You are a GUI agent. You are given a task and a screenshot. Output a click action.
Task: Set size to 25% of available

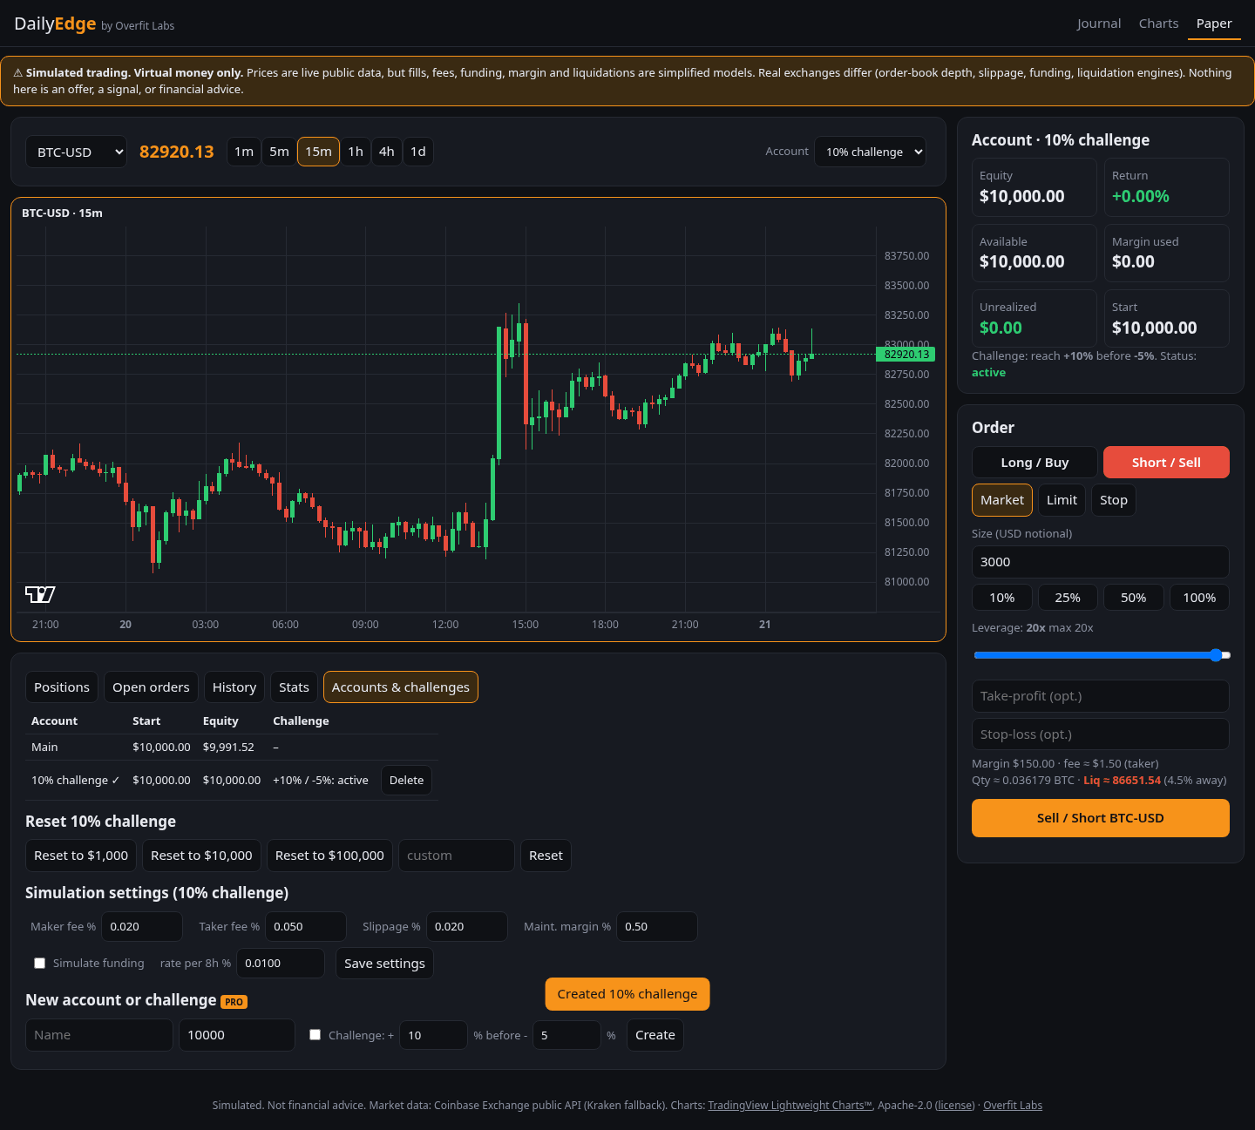click(x=1068, y=598)
